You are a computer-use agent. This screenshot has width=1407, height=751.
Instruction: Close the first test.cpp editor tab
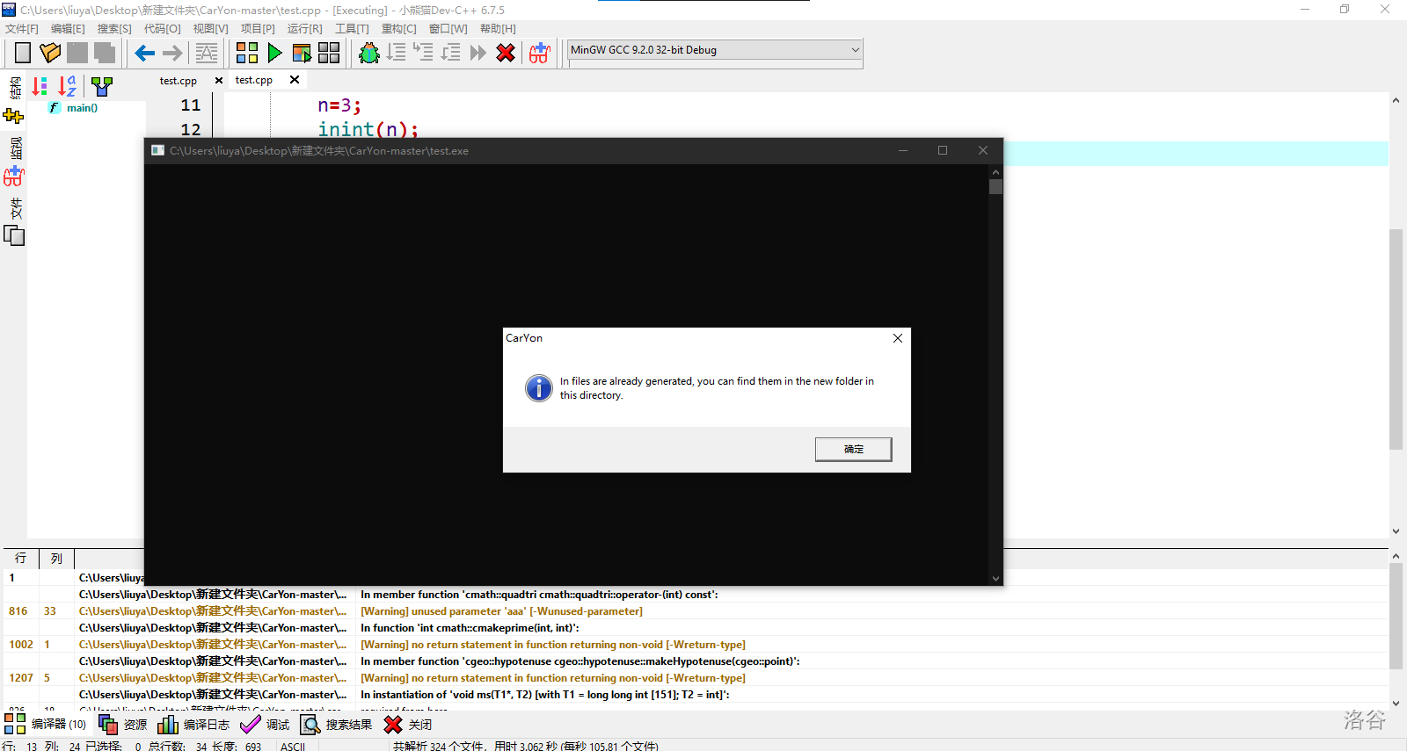click(x=219, y=81)
